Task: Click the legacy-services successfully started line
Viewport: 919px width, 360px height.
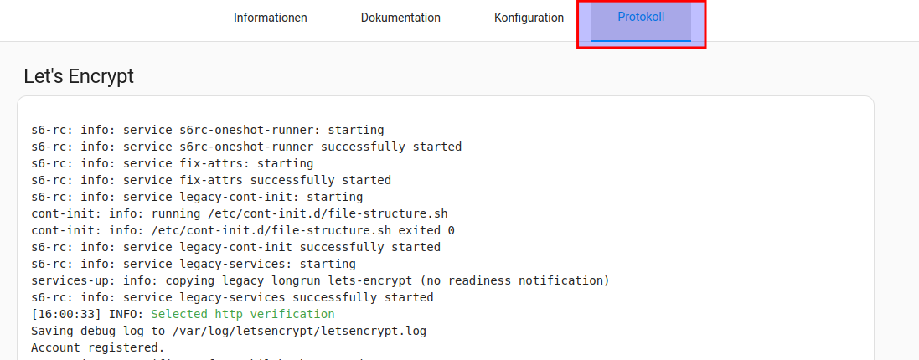Action: click(x=232, y=297)
